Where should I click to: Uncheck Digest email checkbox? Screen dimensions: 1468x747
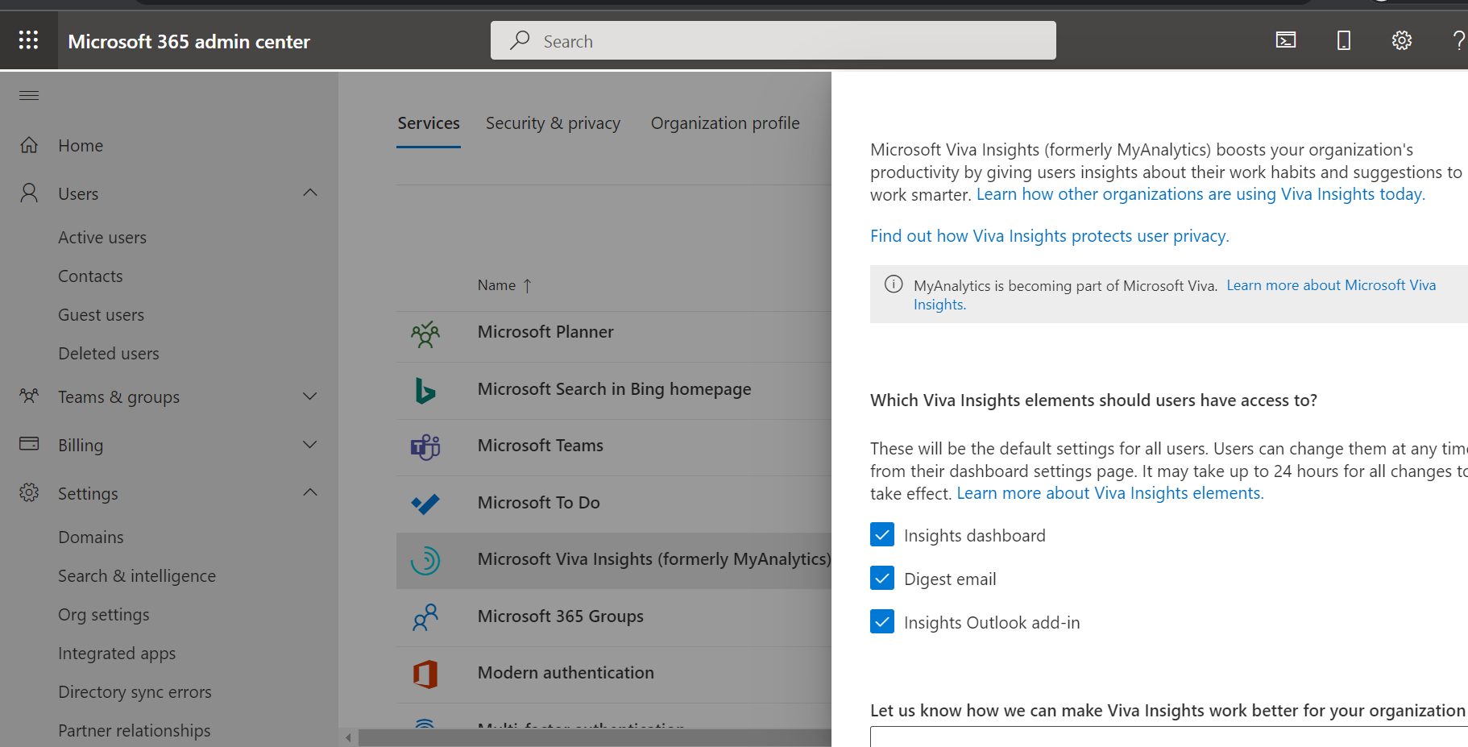[x=882, y=578]
